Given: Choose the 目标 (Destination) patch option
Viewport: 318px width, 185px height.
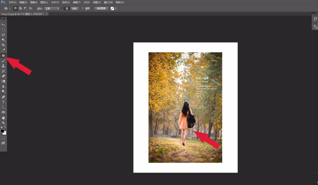Looking at the screenshot, I should (x=75, y=8).
